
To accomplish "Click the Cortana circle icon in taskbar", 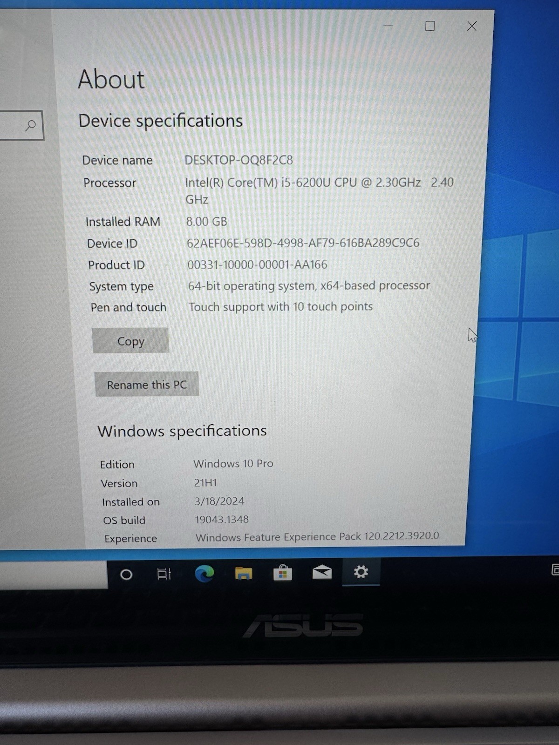I will [126, 575].
